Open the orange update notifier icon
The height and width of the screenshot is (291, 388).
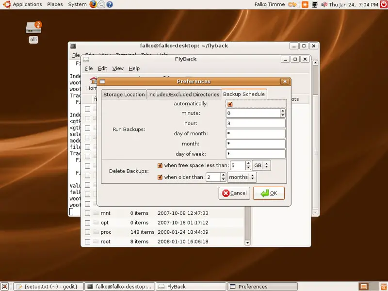[305, 4]
